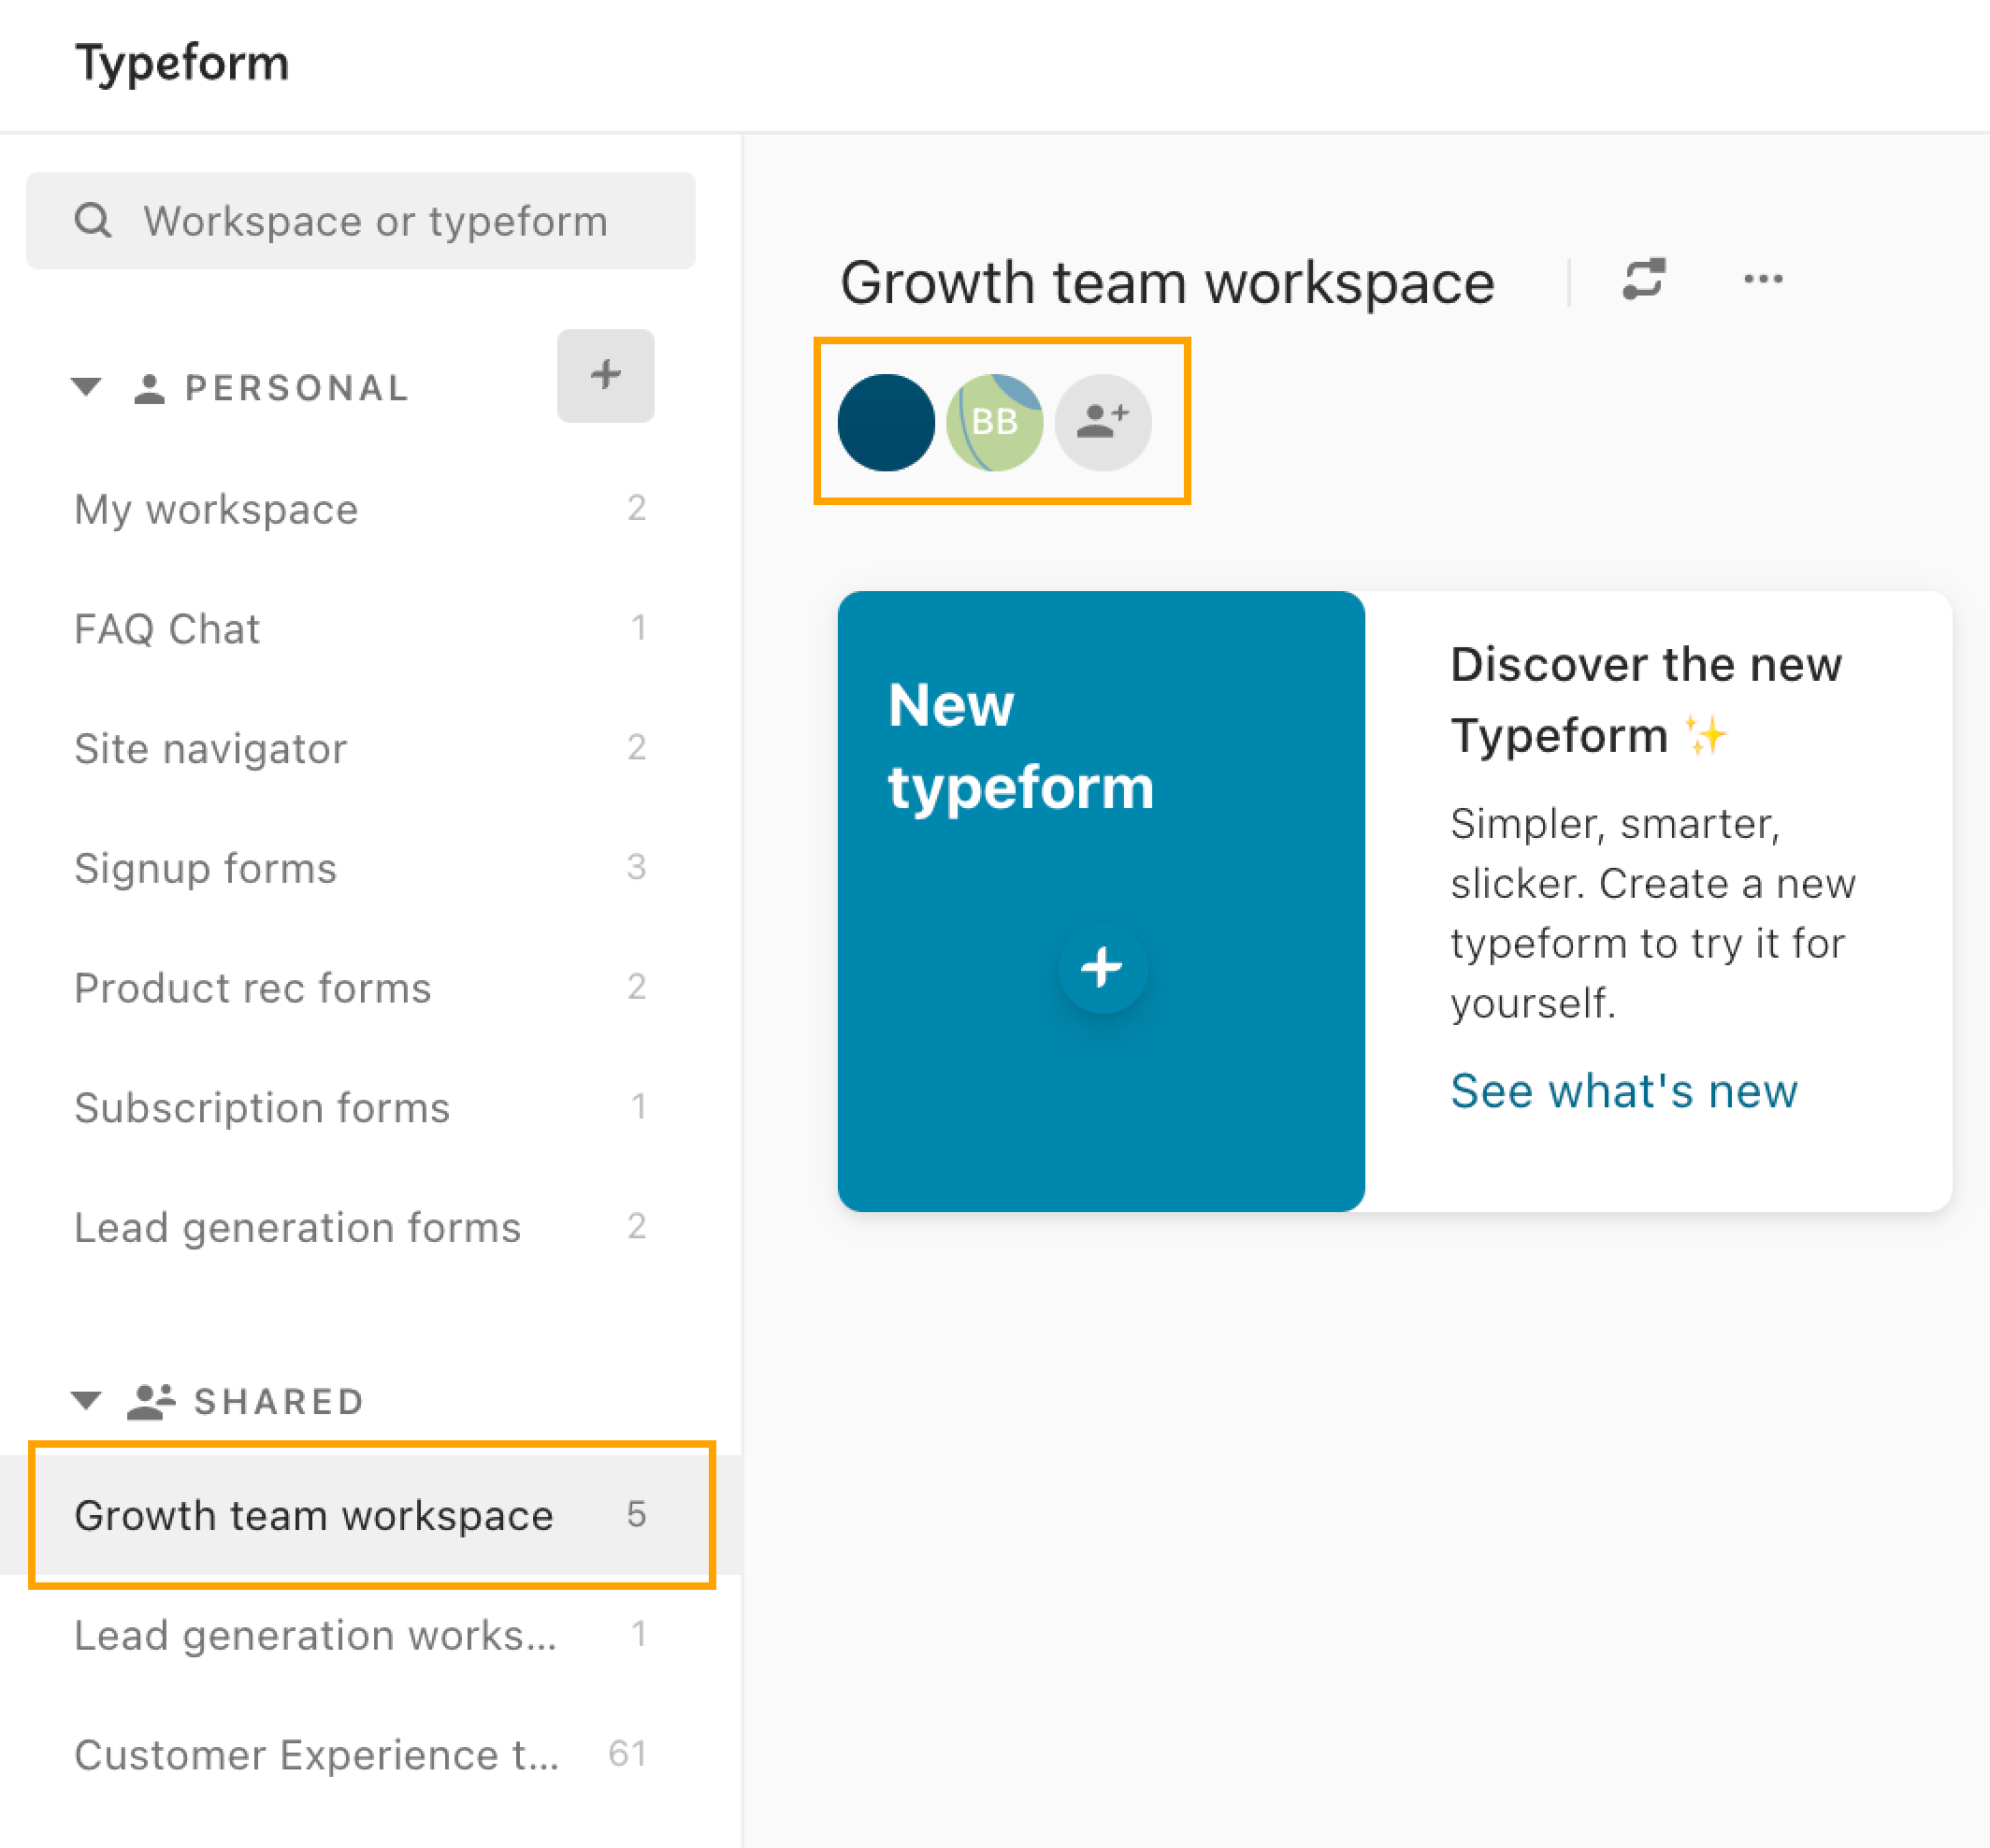Image resolution: width=1990 pixels, height=1848 pixels.
Task: Add a new personal workspace
Action: 606,376
